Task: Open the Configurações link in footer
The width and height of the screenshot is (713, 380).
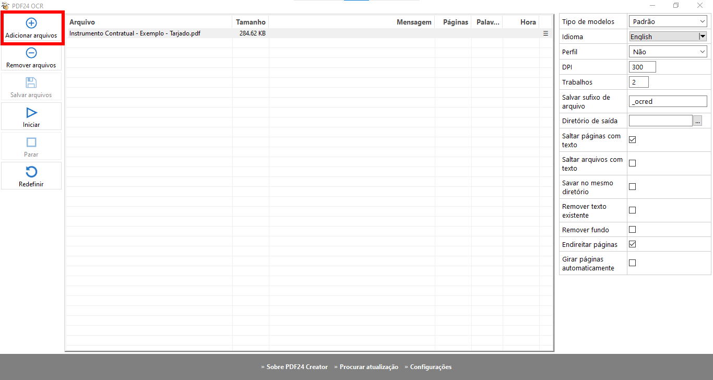Action: (x=431, y=367)
